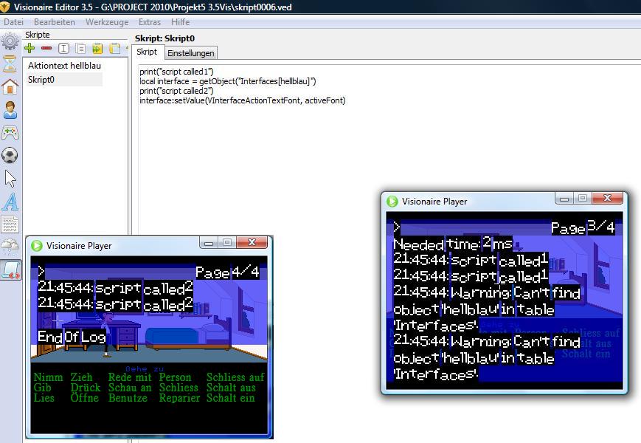Click Schalt ein verb in left player

pyautogui.click(x=230, y=398)
